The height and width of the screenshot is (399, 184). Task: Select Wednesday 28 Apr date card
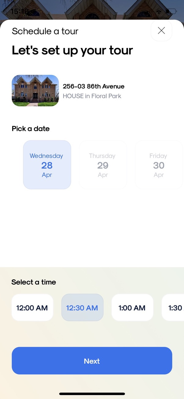coord(47,165)
